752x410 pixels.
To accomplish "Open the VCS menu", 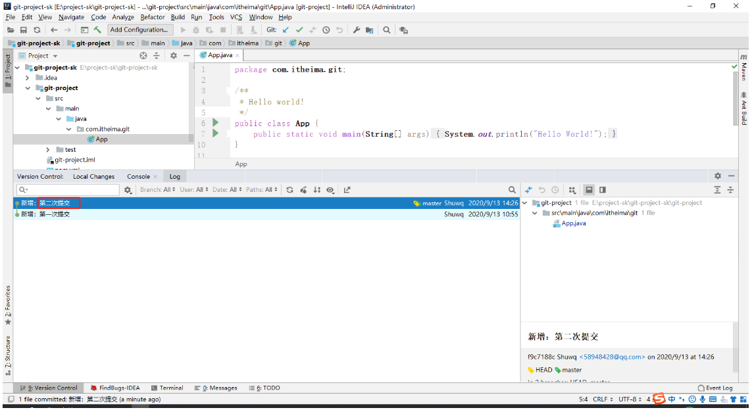I will coord(236,17).
